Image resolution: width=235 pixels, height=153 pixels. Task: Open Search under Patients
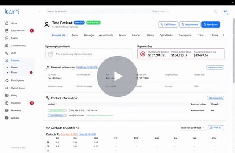(x=15, y=68)
